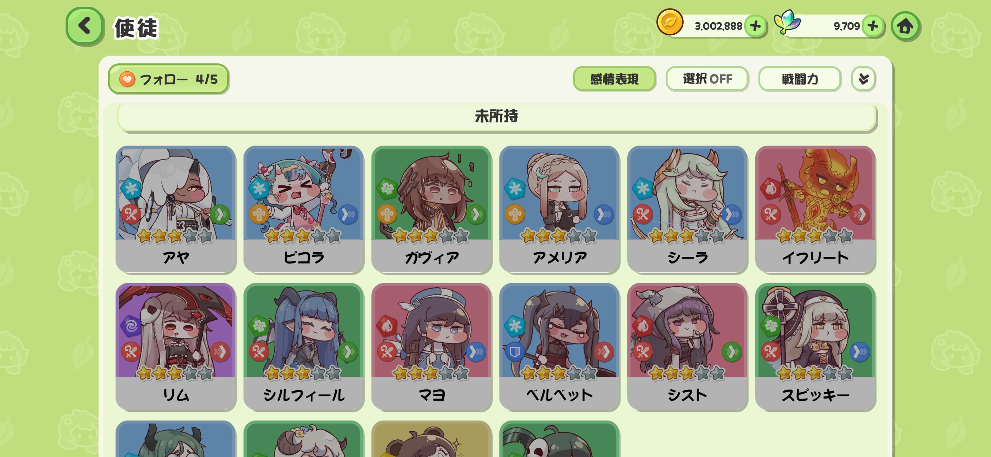Toggle the 選択 OFF selection mode

[707, 79]
